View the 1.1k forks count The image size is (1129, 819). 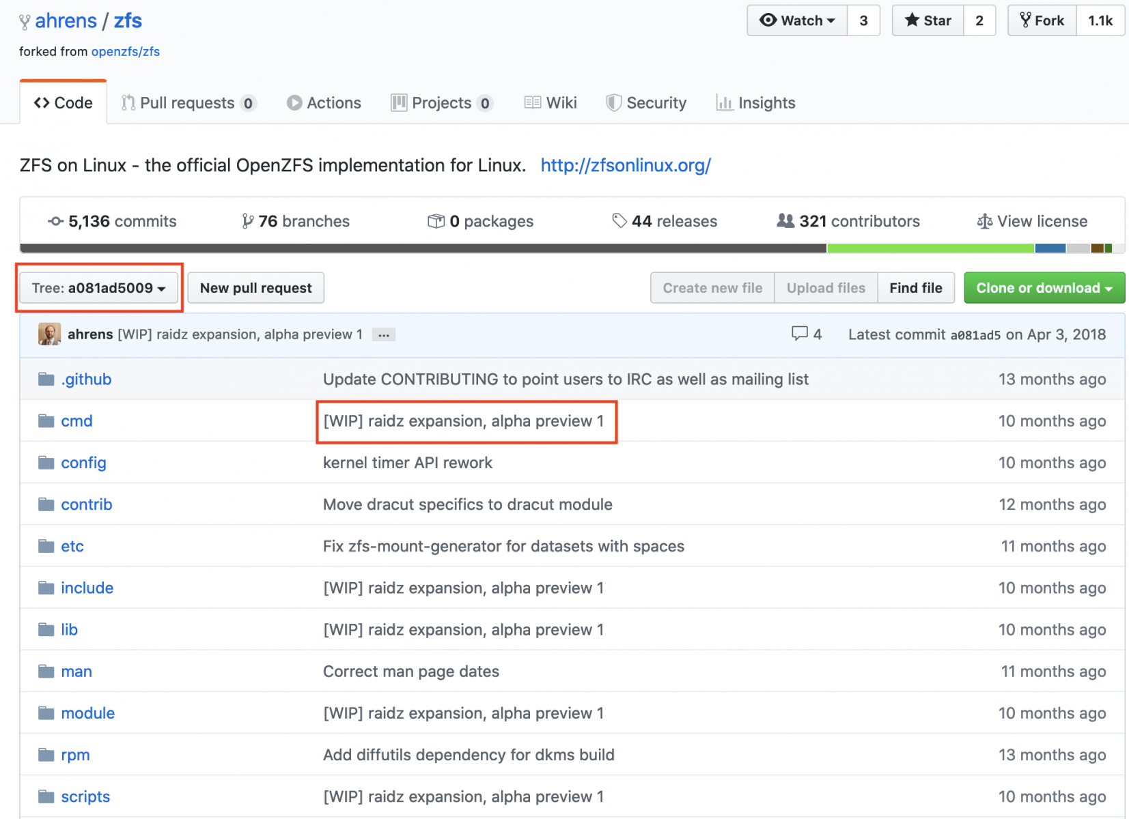tap(1100, 20)
